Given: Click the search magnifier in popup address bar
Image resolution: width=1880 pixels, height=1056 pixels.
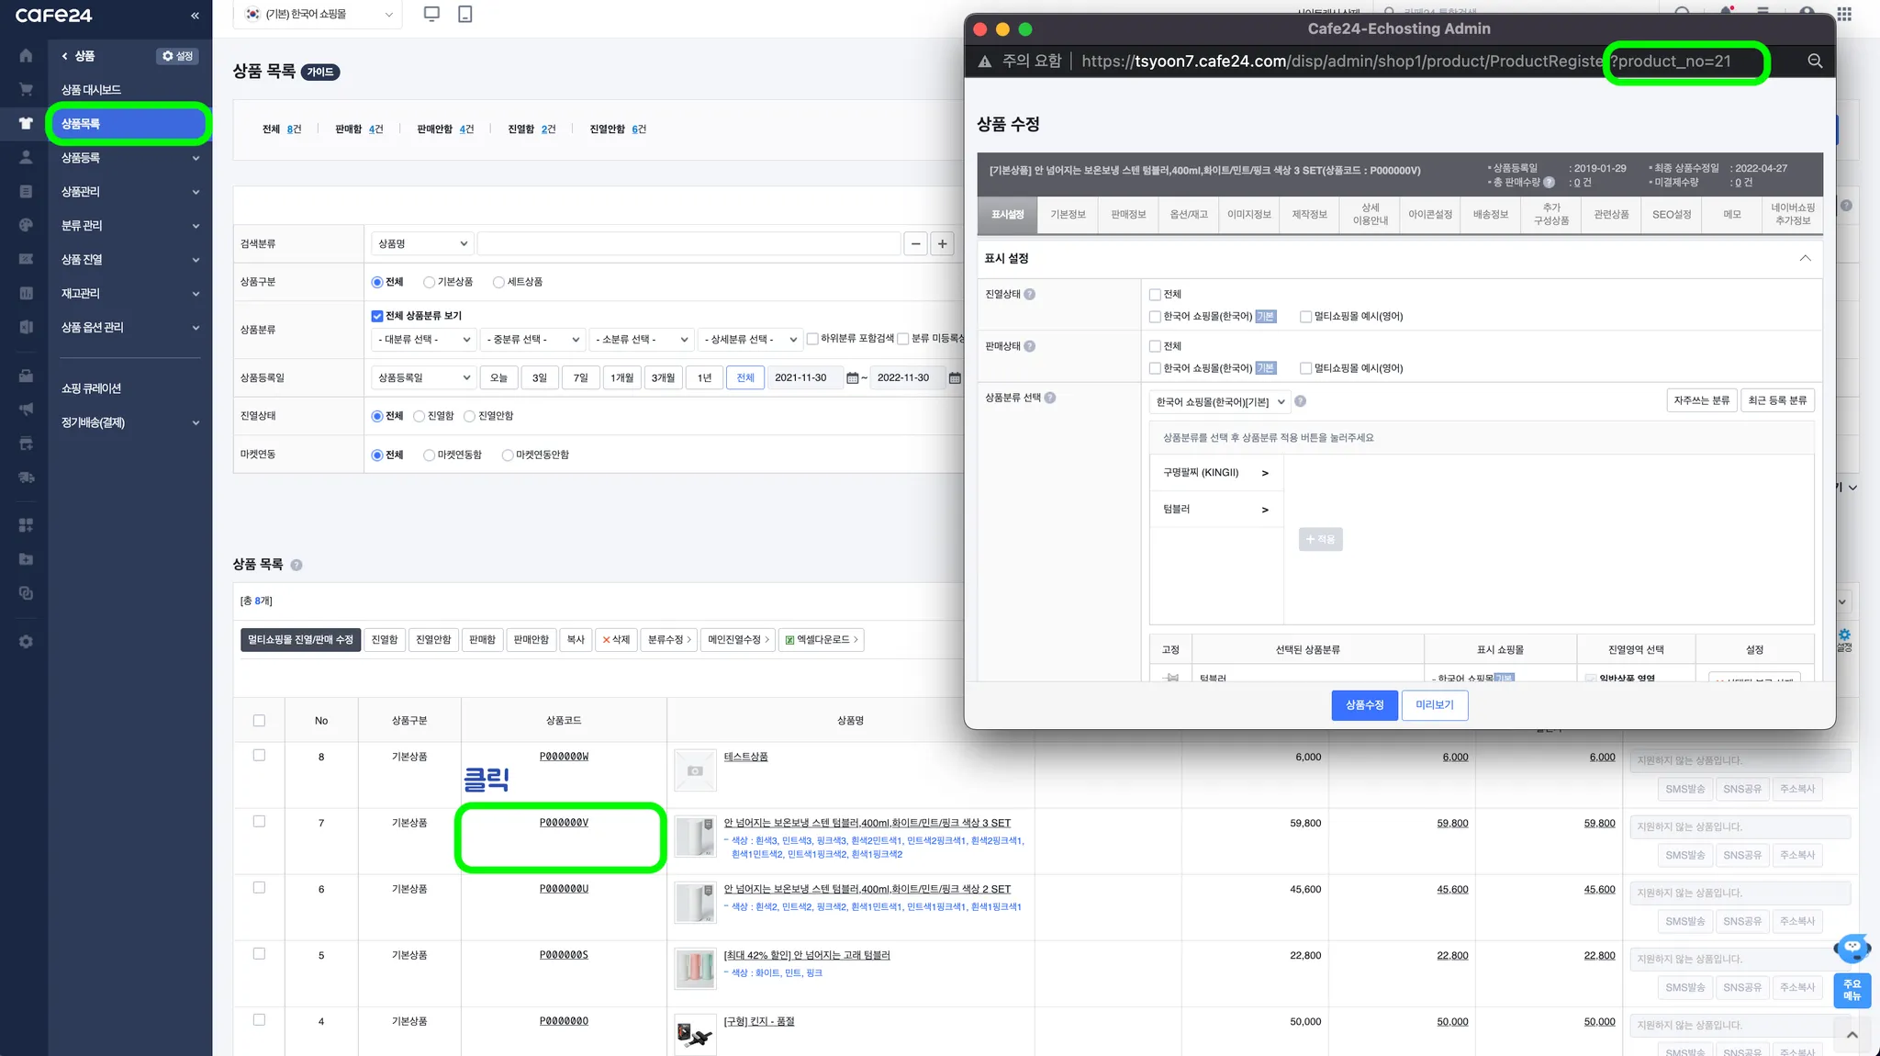Looking at the screenshot, I should pos(1815,61).
